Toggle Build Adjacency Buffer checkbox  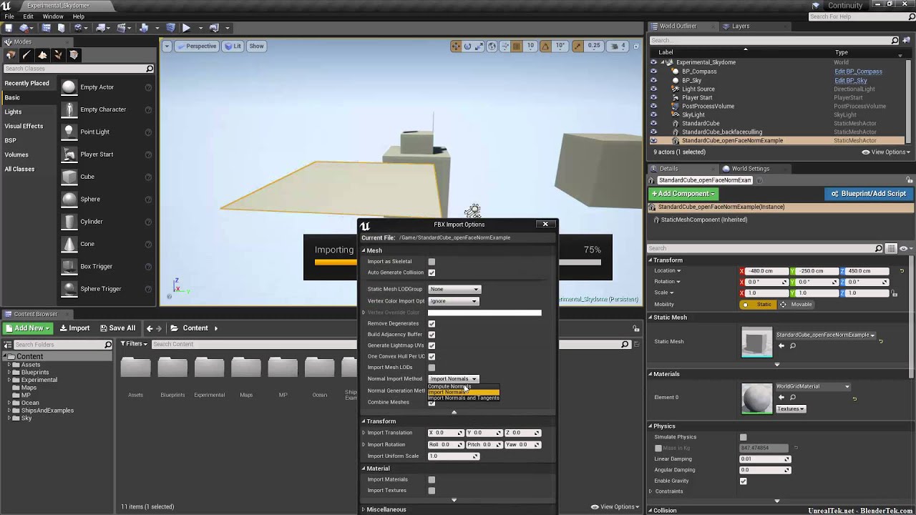(x=432, y=335)
